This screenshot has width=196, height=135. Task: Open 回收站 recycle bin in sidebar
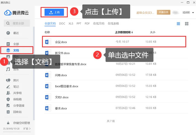[14, 112]
